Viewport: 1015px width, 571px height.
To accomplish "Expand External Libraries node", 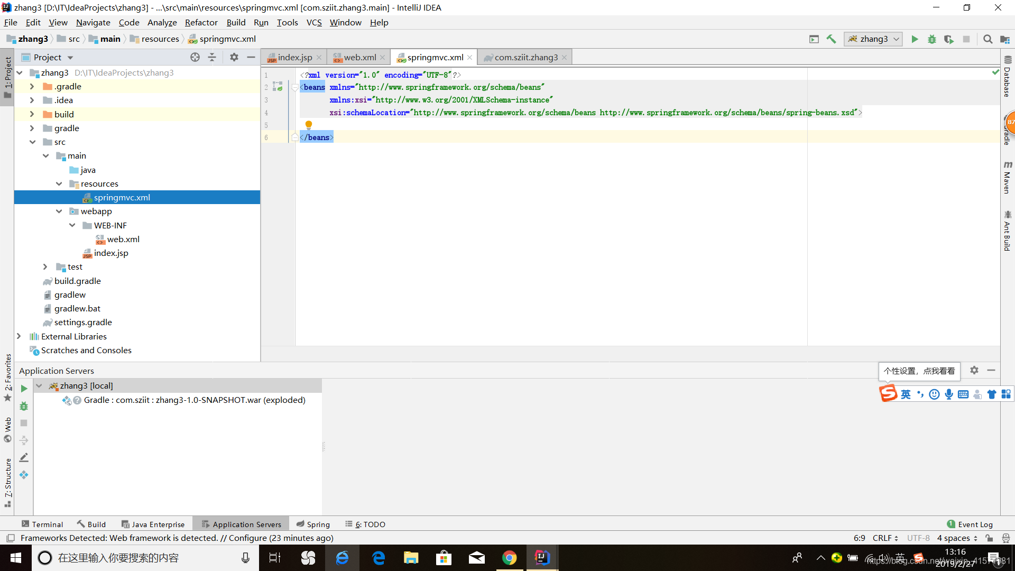I will [x=19, y=336].
